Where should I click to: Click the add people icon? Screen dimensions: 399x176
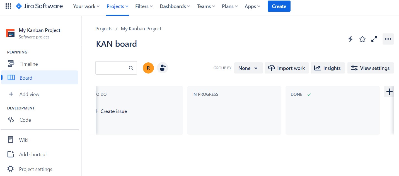tap(163, 68)
